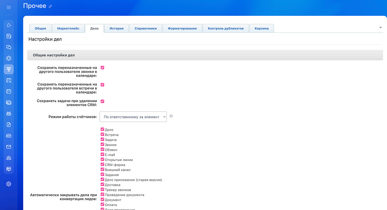This screenshot has height=210, width=387.
Task: Pin the Прочее page with pin icon
Action: 50,6
